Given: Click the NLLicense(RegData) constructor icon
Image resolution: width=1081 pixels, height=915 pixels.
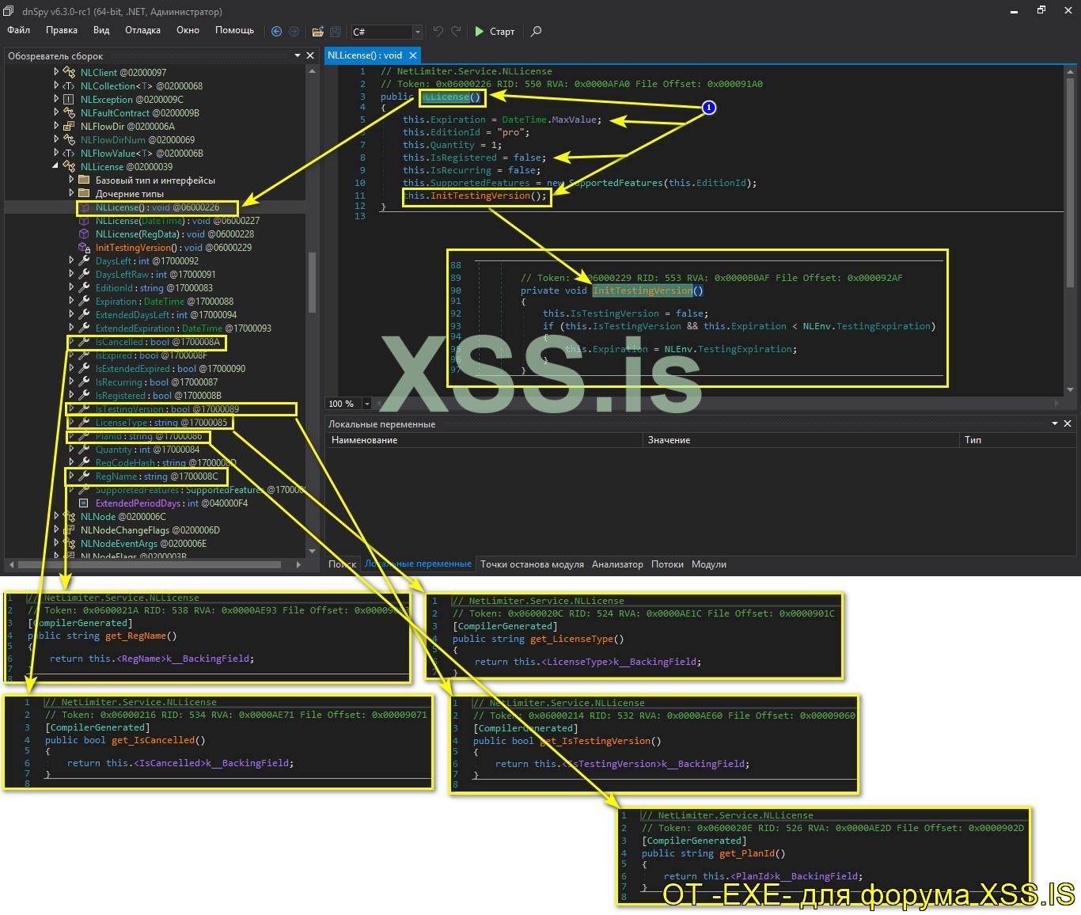Looking at the screenshot, I should 84,234.
